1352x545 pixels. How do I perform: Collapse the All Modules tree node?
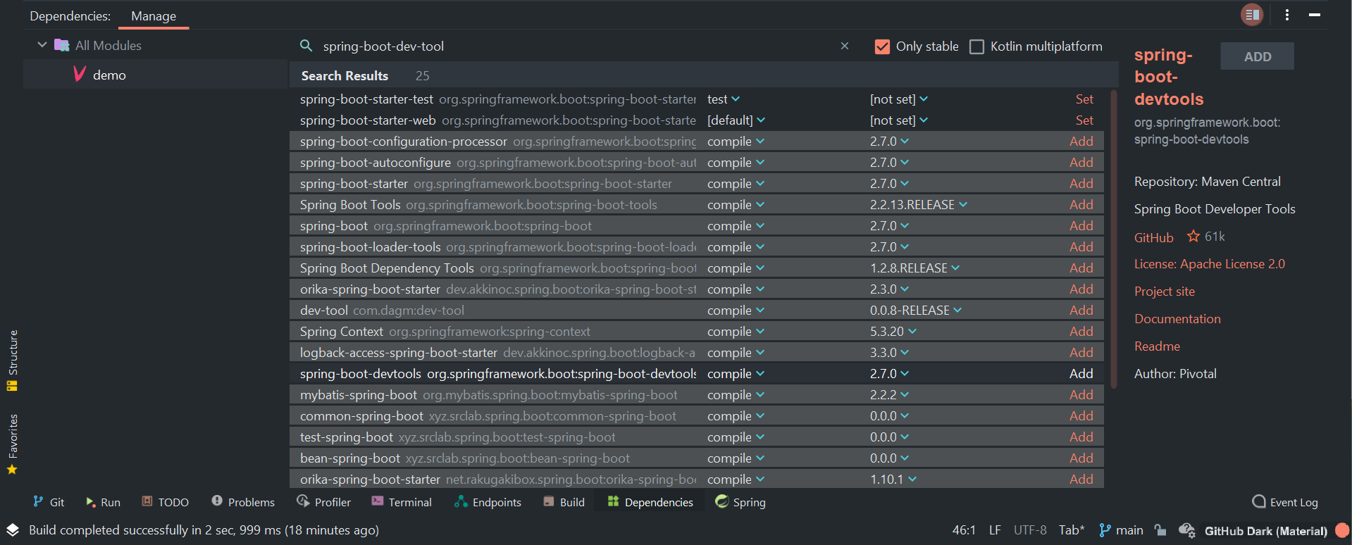coord(42,45)
